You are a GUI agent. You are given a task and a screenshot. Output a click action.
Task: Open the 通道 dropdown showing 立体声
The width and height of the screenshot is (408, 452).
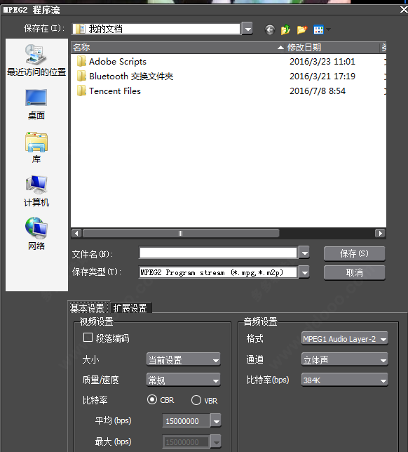(345, 360)
